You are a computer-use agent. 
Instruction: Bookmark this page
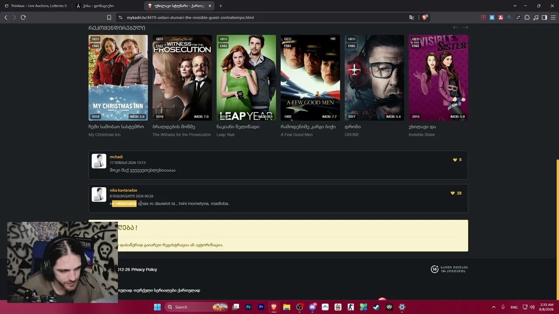[109, 17]
